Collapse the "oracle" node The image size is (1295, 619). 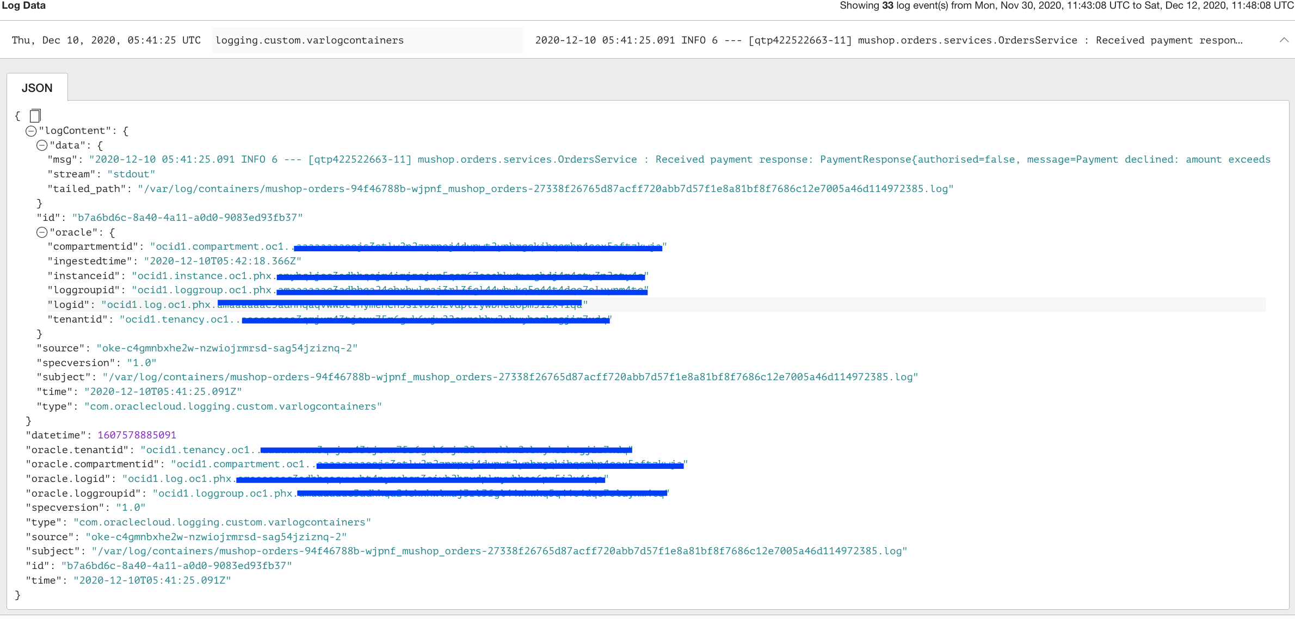point(42,232)
